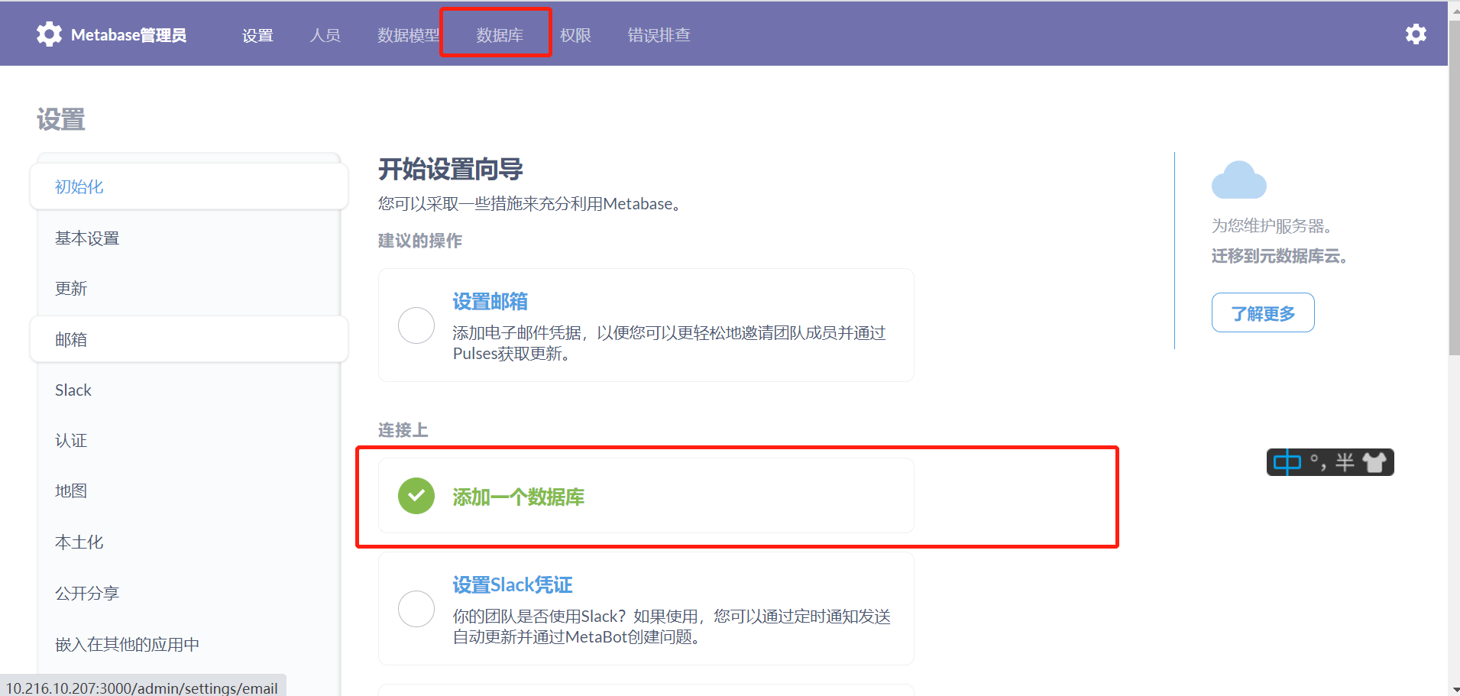This screenshot has width=1460, height=696.
Task: Select 公开分享 in settings sidebar
Action: point(189,594)
